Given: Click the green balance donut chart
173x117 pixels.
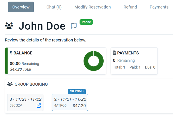Looking at the screenshot, I should click(94, 61).
